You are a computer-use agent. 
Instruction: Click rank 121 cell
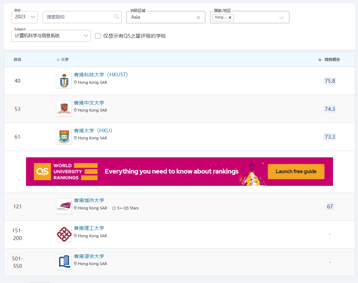pos(17,207)
